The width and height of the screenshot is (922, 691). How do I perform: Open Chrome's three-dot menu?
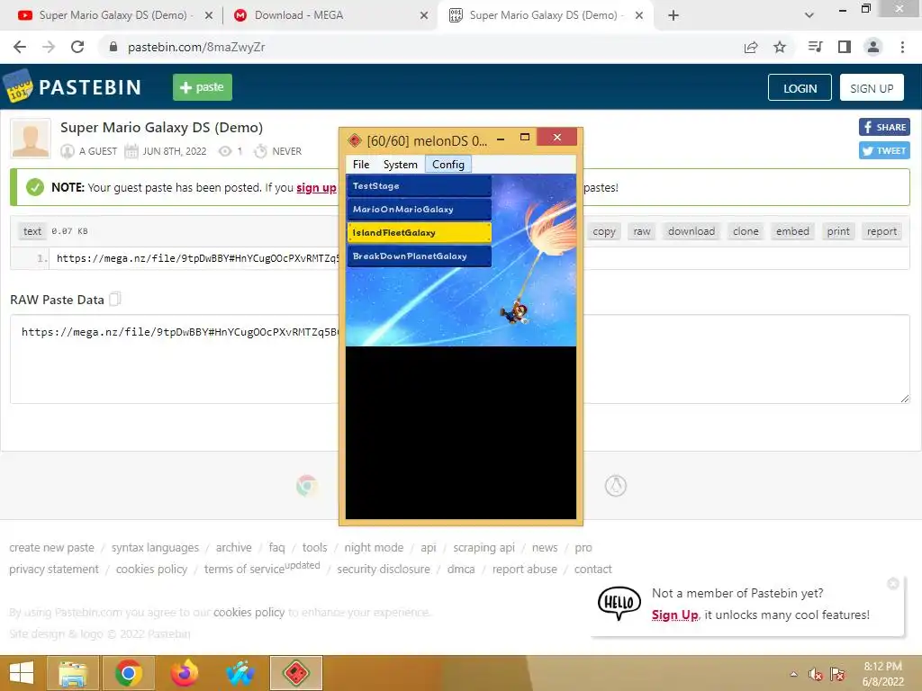(902, 47)
